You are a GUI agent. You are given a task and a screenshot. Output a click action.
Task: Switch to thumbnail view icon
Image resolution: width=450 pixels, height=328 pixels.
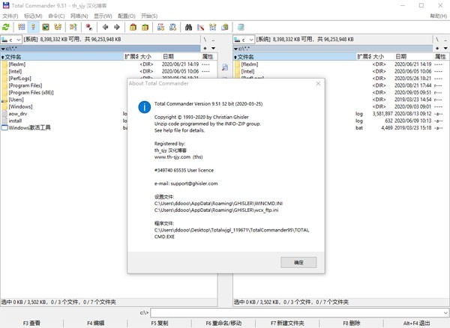(45, 27)
